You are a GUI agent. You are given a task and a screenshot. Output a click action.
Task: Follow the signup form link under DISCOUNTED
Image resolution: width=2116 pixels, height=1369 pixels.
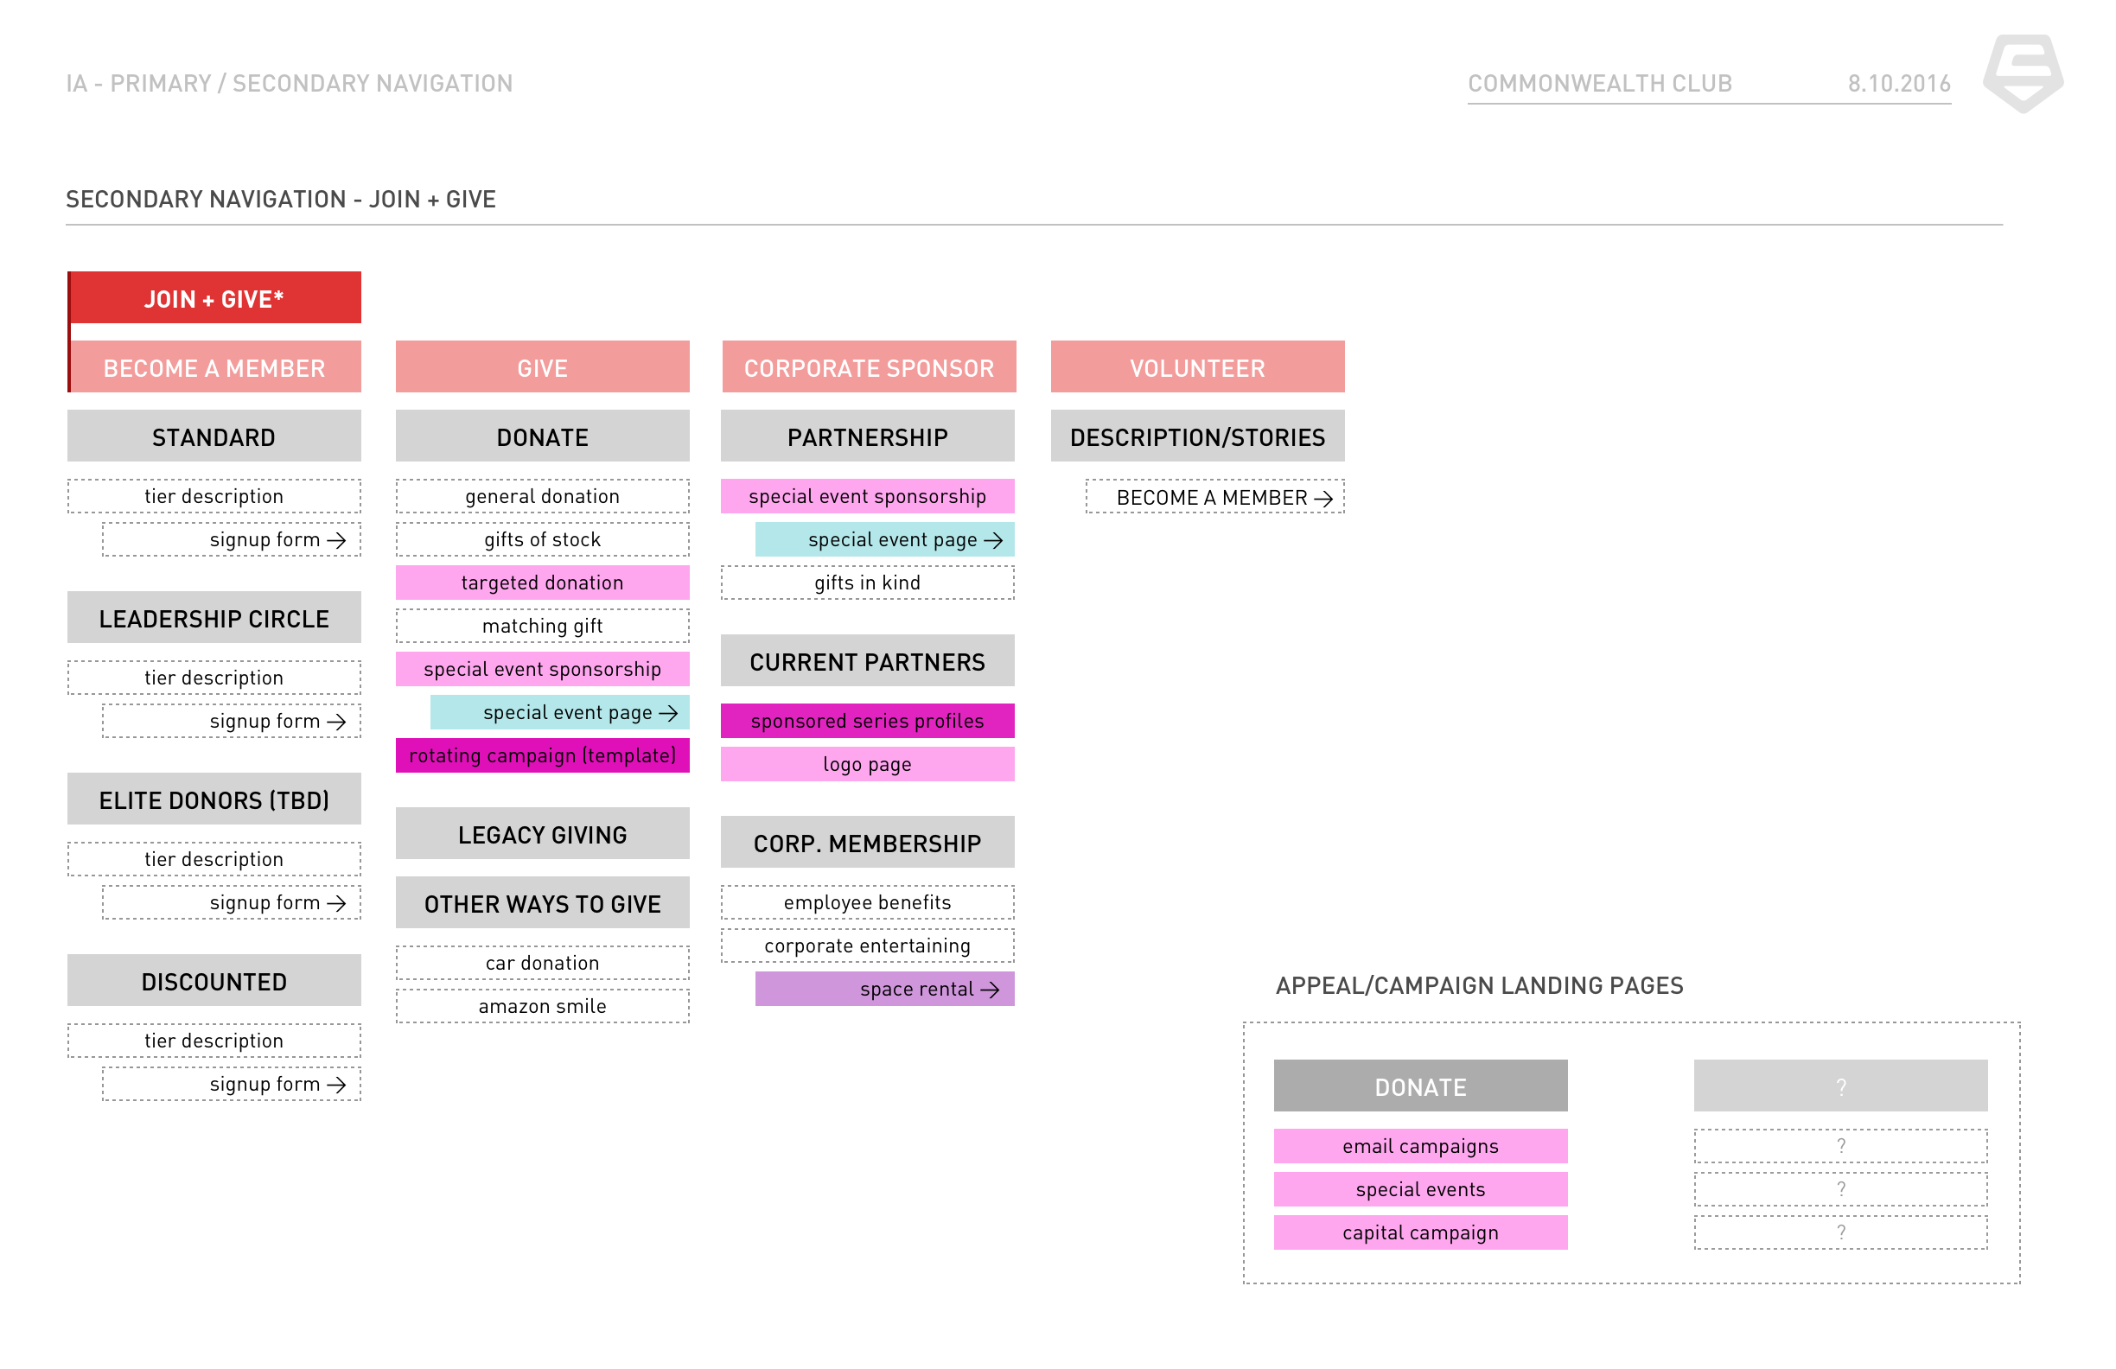[x=231, y=1084]
